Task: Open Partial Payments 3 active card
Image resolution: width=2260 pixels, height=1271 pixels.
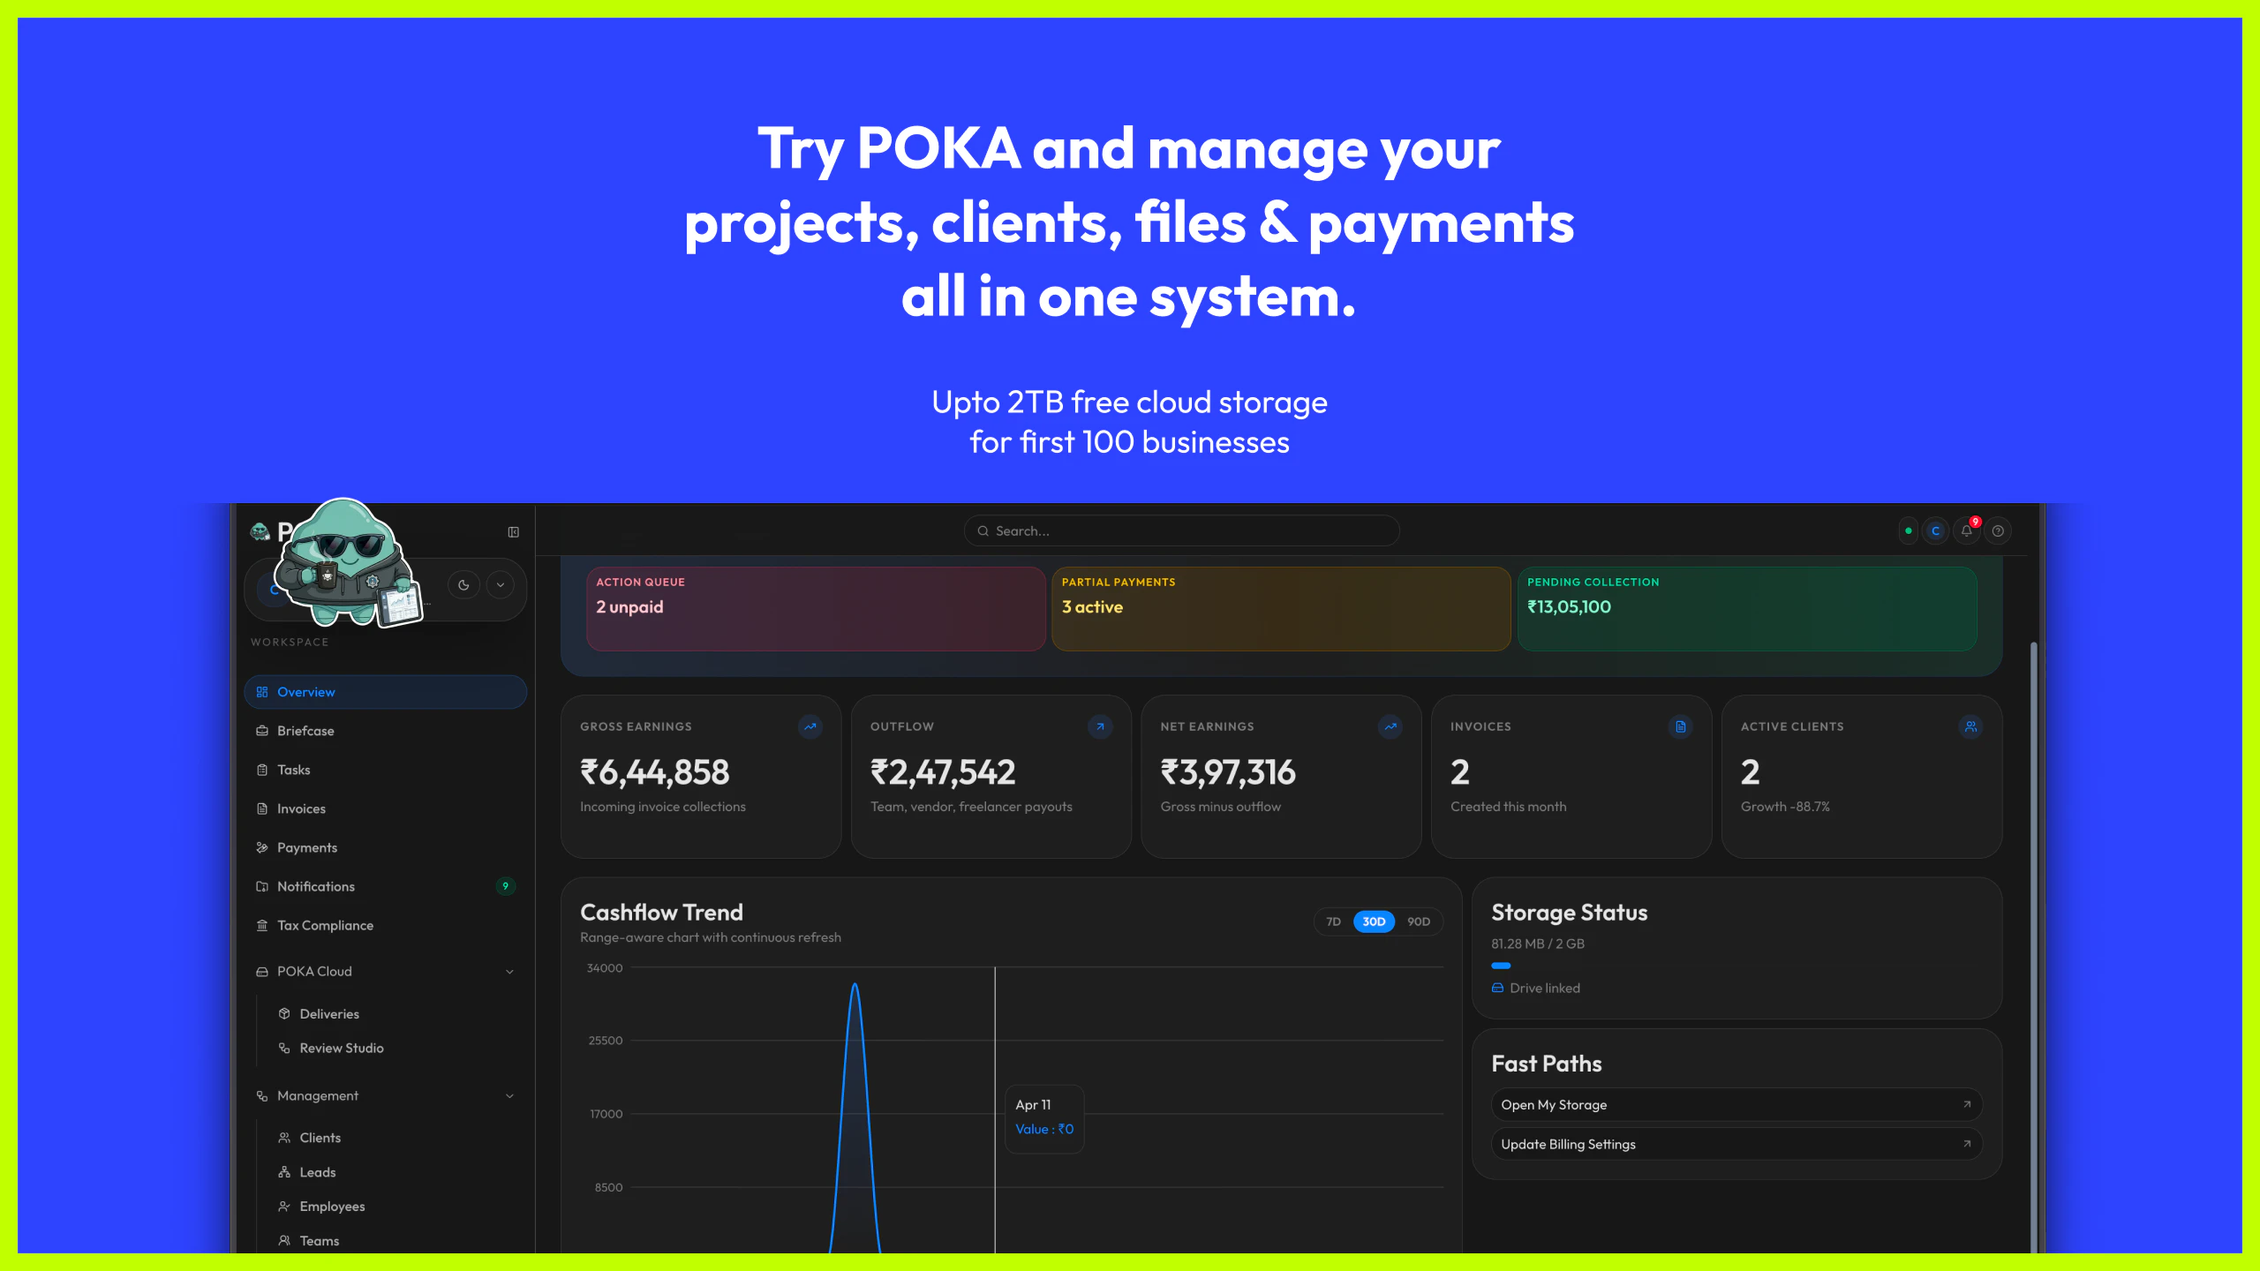Action: [1281, 609]
